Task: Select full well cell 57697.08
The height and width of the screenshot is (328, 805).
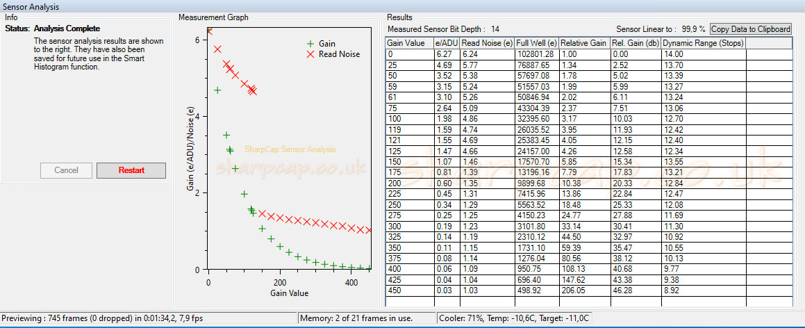Action: (x=536, y=76)
